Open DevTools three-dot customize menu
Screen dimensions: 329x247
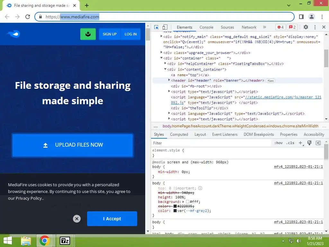tap(315, 27)
